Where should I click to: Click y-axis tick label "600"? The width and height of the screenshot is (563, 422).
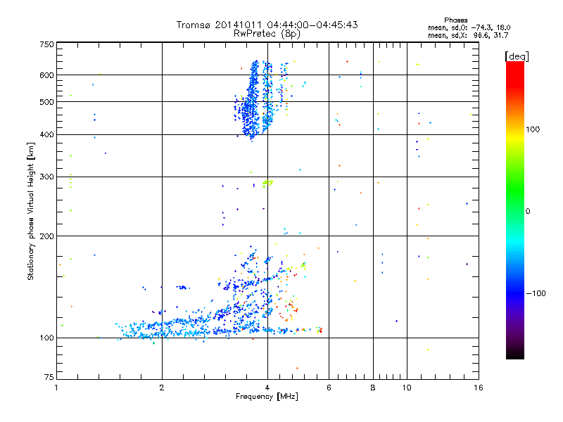click(47, 75)
